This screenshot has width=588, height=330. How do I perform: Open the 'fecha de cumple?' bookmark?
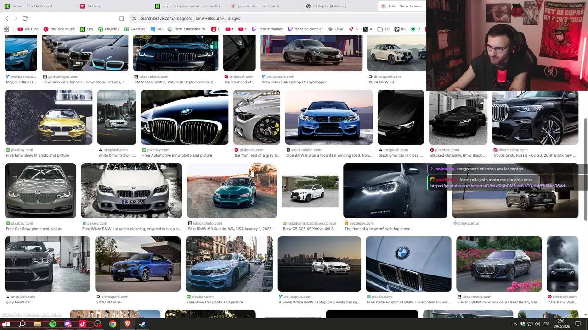(x=305, y=29)
